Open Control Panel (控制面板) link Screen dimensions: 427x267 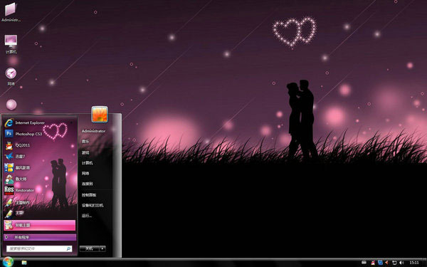[89, 195]
